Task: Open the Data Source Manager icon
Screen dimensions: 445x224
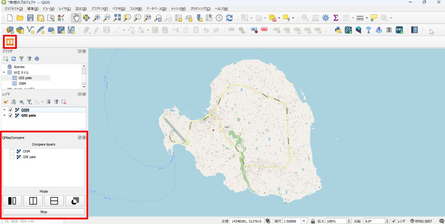Action: 10,30
